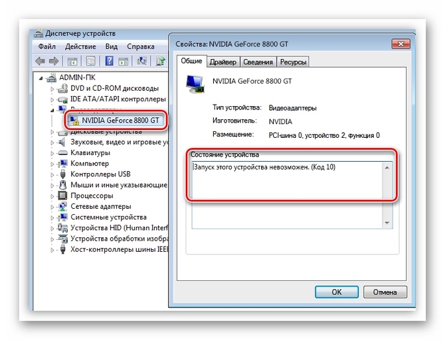Click the OK button

[x=337, y=292]
